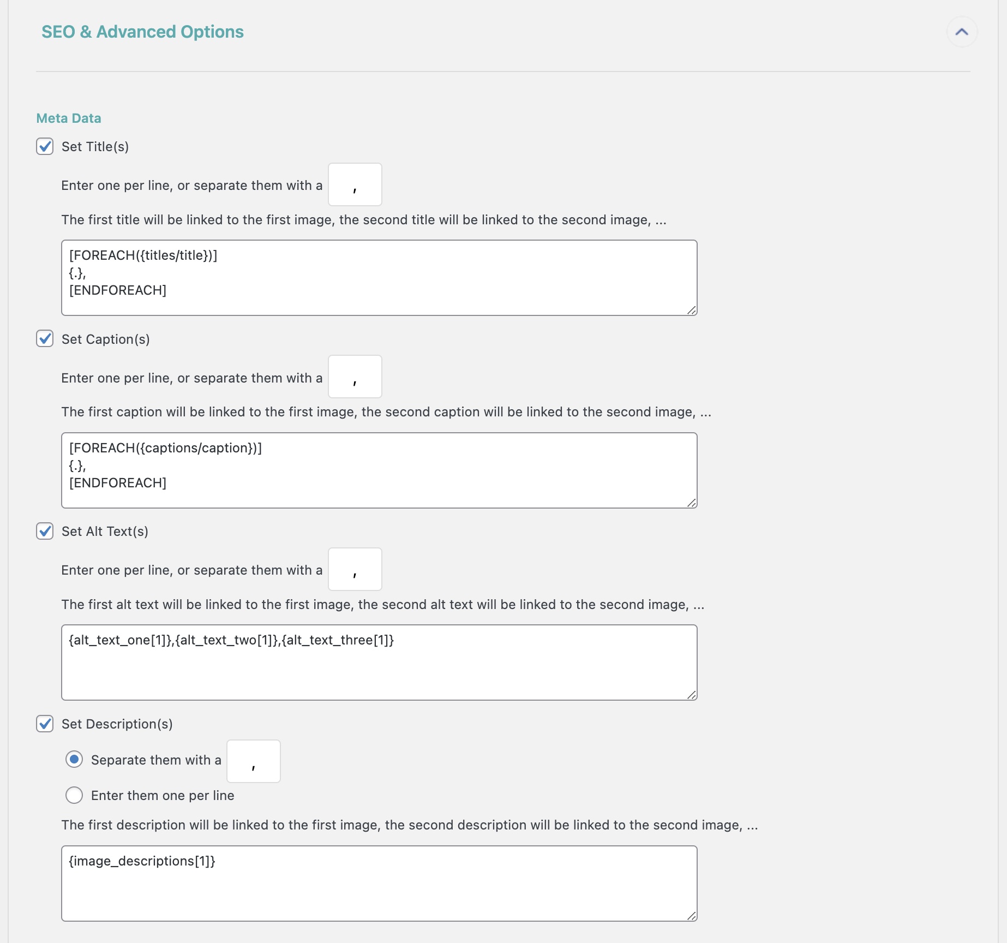Click the captions textarea resize handle
The image size is (1007, 943).
[692, 503]
